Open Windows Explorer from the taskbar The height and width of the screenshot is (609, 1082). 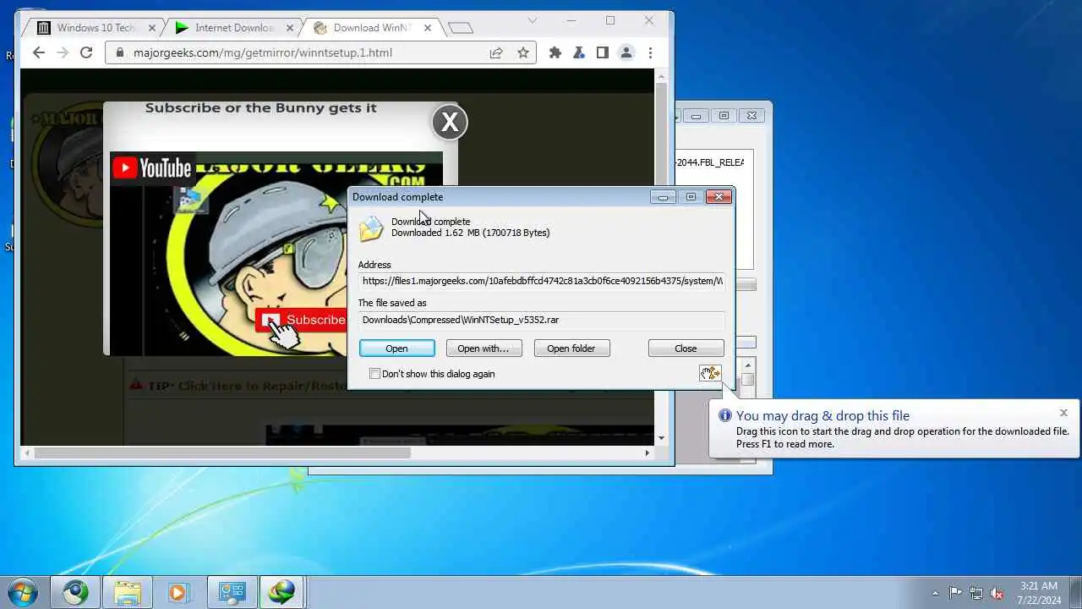(x=128, y=592)
